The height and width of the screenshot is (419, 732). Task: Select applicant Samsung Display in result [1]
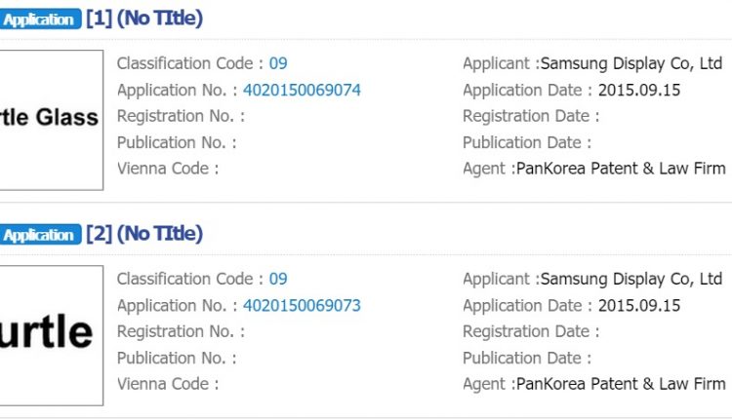630,63
